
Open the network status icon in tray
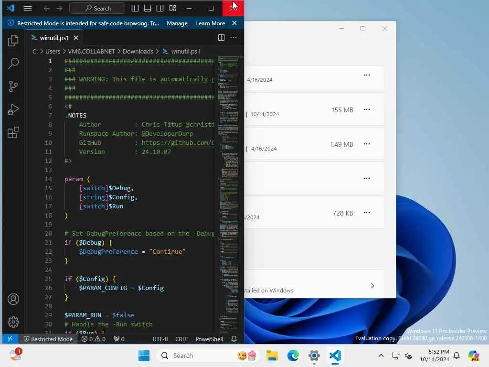tap(396, 356)
